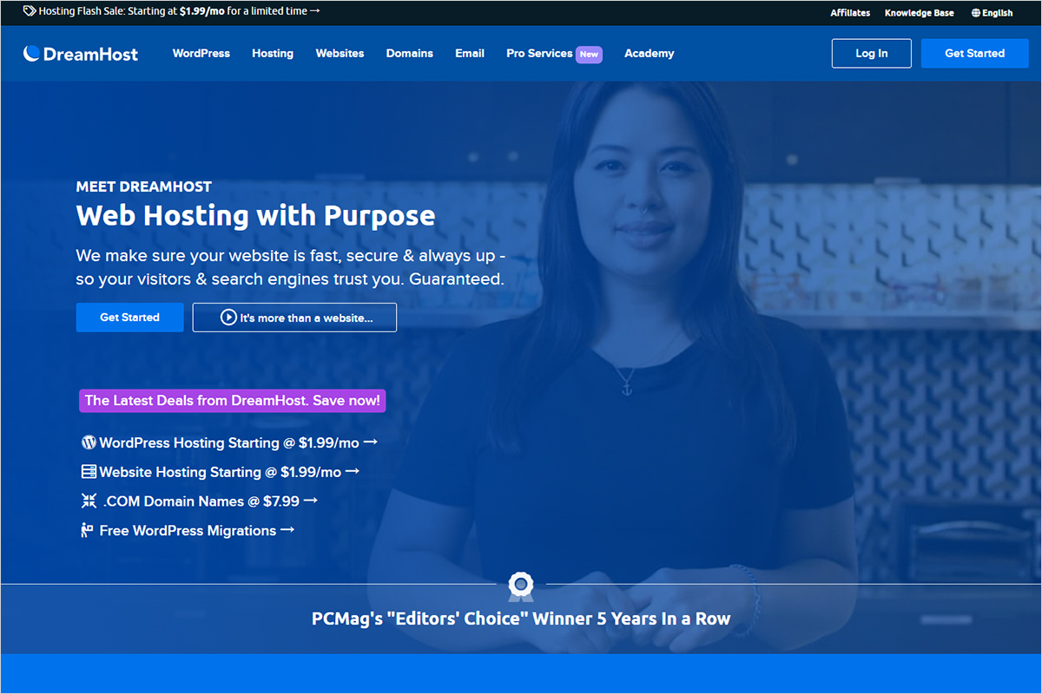Screen dimensions: 1042x694
Task: Open the Email nav menu
Action: pos(470,53)
